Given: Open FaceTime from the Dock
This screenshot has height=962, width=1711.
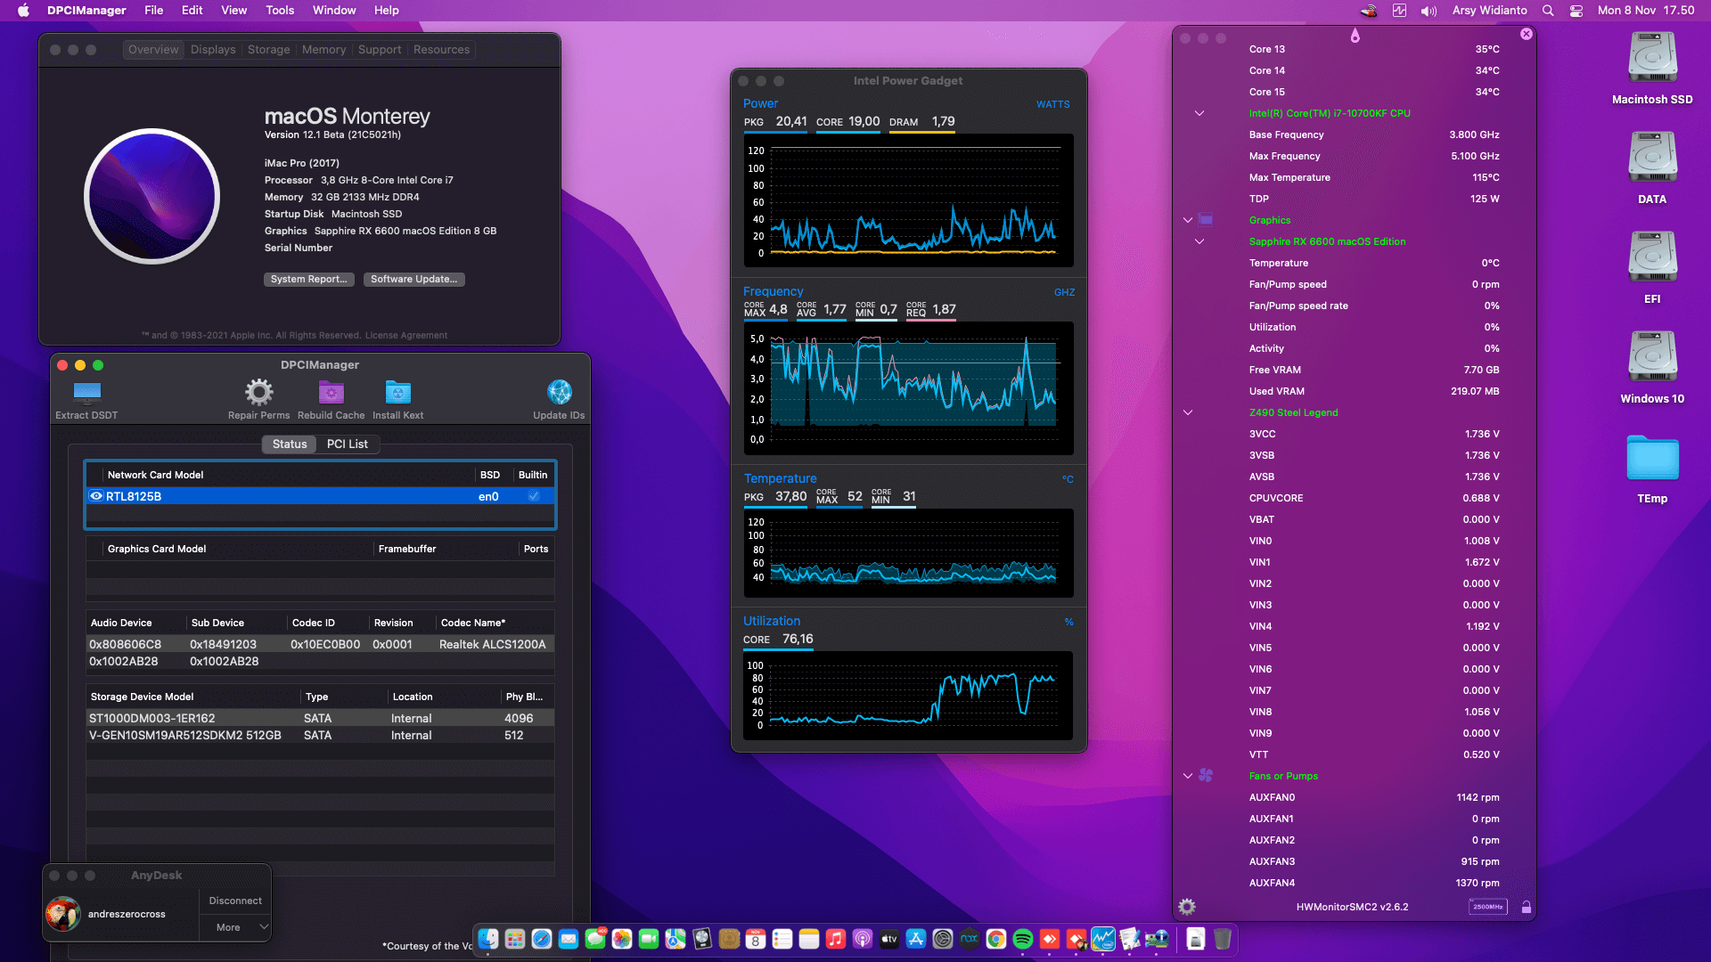Looking at the screenshot, I should tap(649, 939).
